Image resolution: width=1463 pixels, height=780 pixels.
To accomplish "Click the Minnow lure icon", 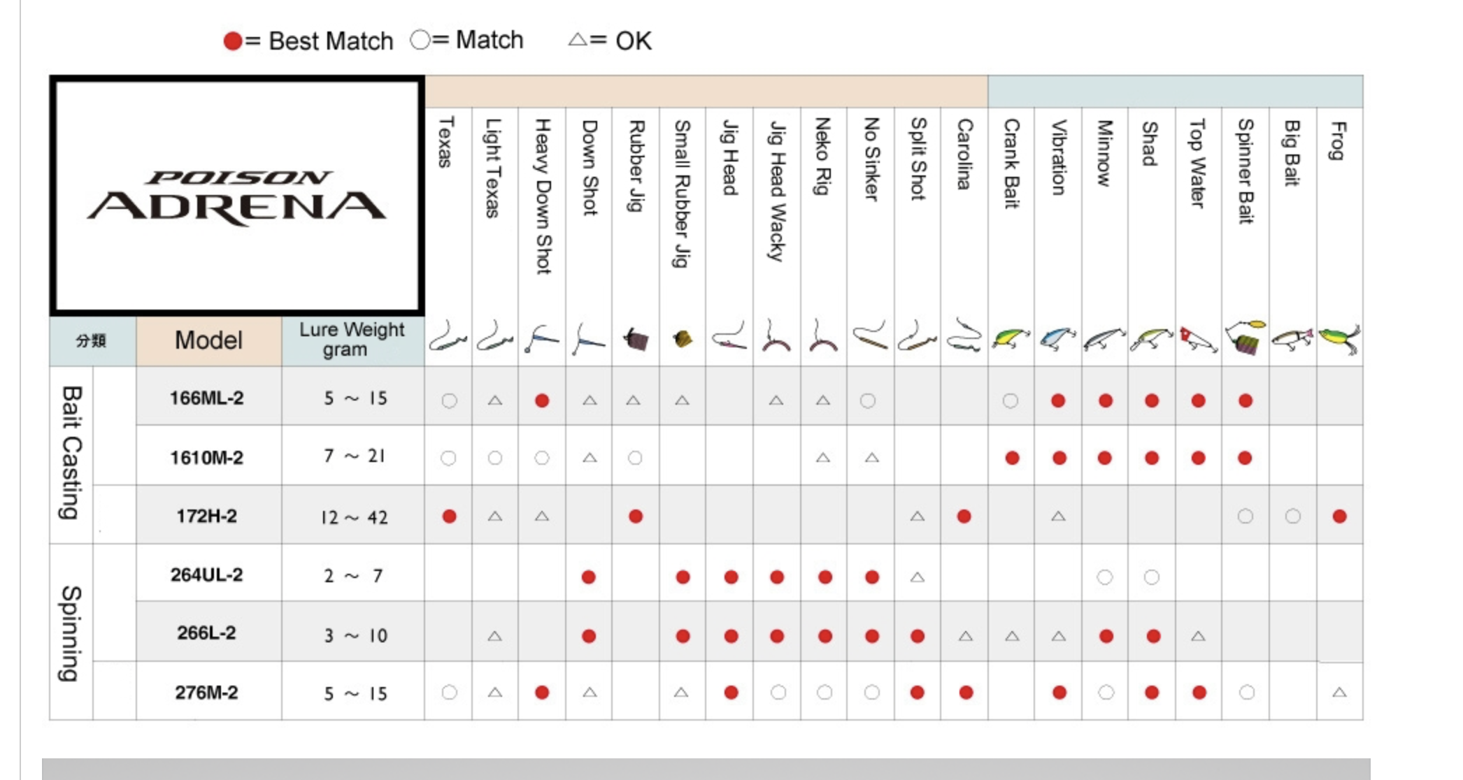I will pyautogui.click(x=1104, y=339).
